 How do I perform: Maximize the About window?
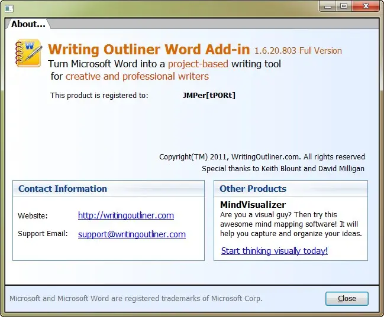[344, 6]
